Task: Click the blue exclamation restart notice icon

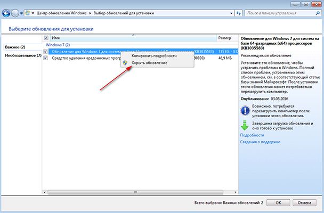Action: (245, 111)
